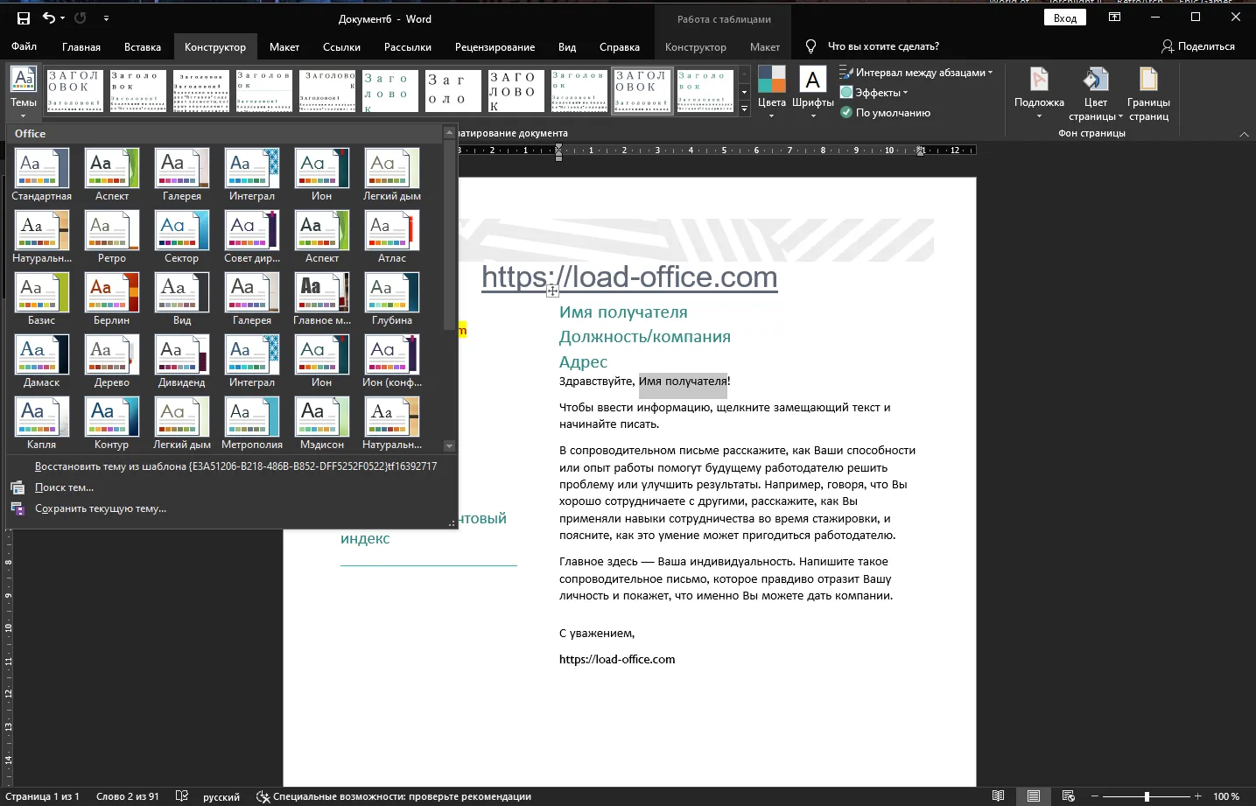Choose the Совет директоров theme
1256x806 pixels.
(252, 236)
